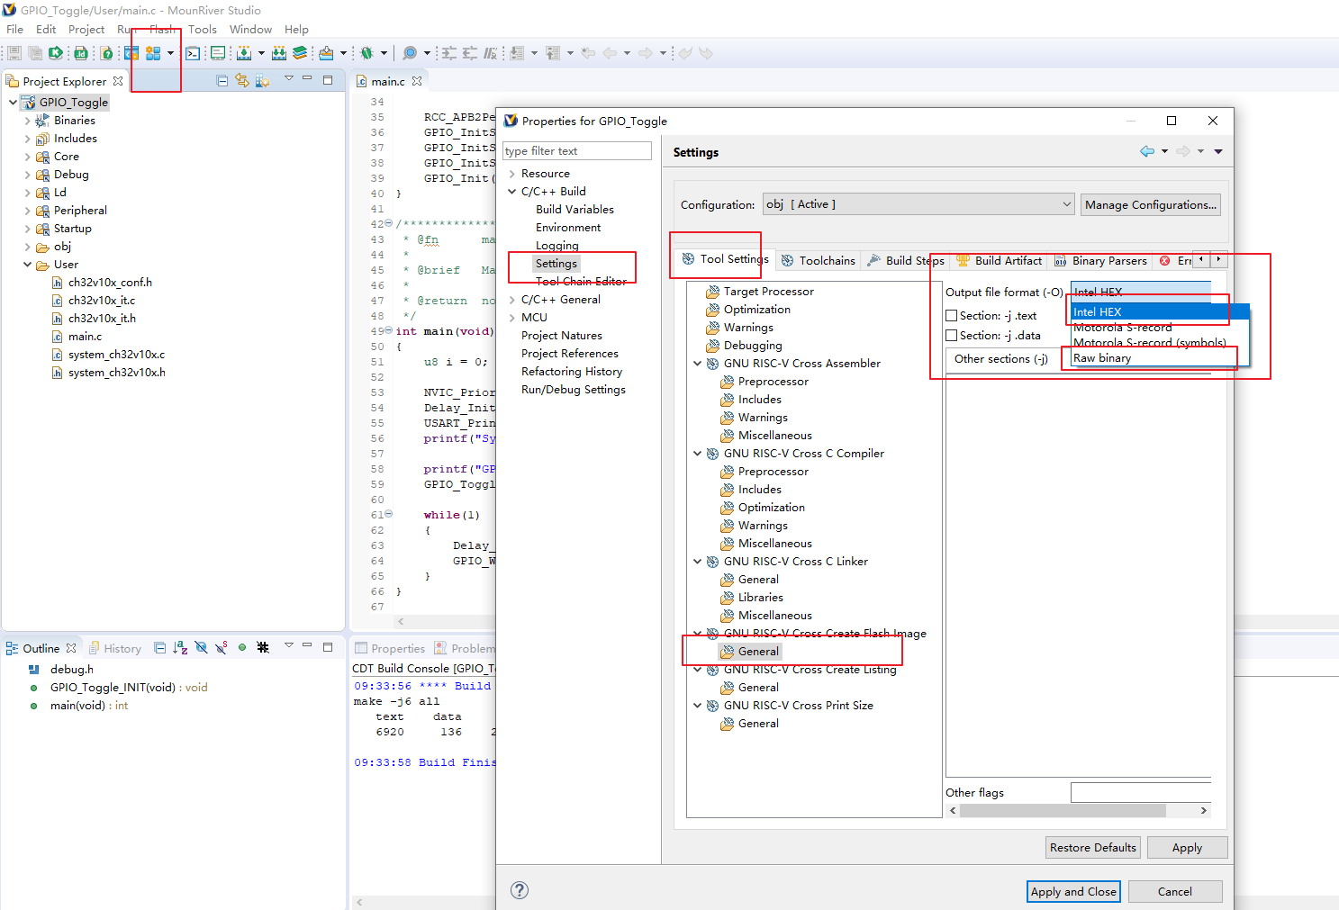The height and width of the screenshot is (910, 1339).
Task: Click the Other flags input field
Action: (x=1141, y=792)
